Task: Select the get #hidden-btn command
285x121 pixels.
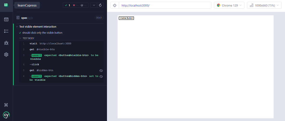Action: coord(61,70)
